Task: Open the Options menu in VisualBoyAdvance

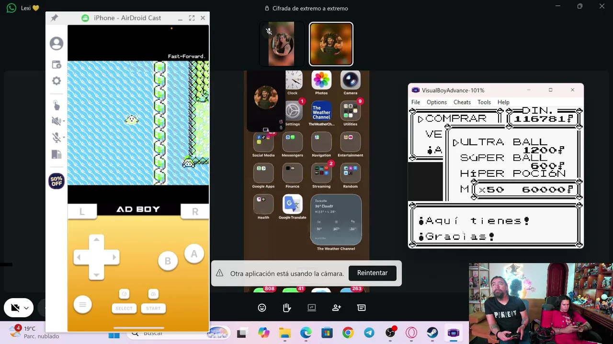Action: tap(437, 102)
